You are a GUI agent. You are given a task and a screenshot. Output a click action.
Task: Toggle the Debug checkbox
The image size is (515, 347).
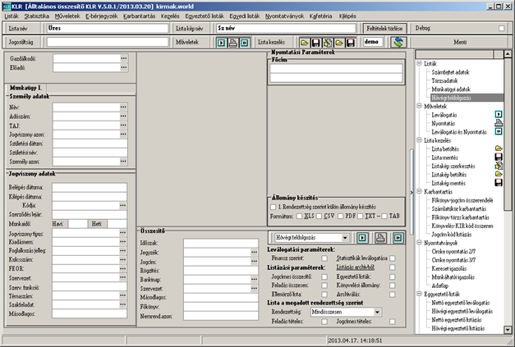click(x=502, y=28)
